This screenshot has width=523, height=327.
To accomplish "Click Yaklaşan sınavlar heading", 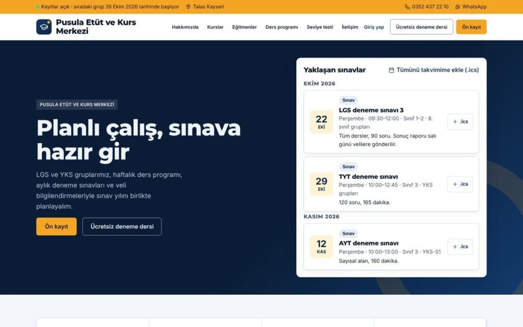I will click(335, 70).
